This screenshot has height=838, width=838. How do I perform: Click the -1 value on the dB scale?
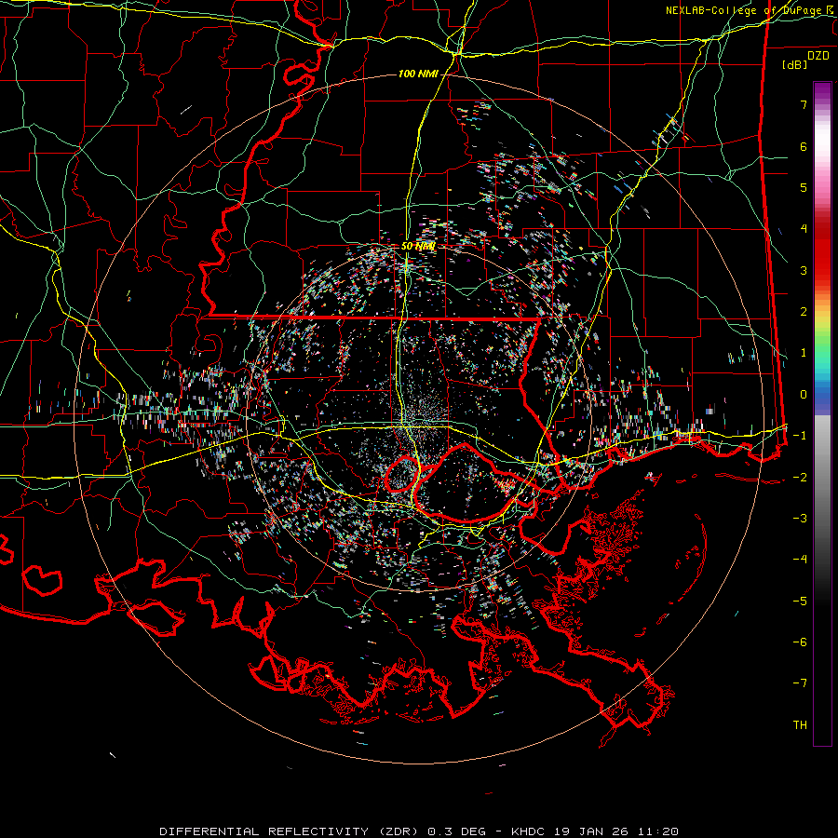(x=800, y=436)
